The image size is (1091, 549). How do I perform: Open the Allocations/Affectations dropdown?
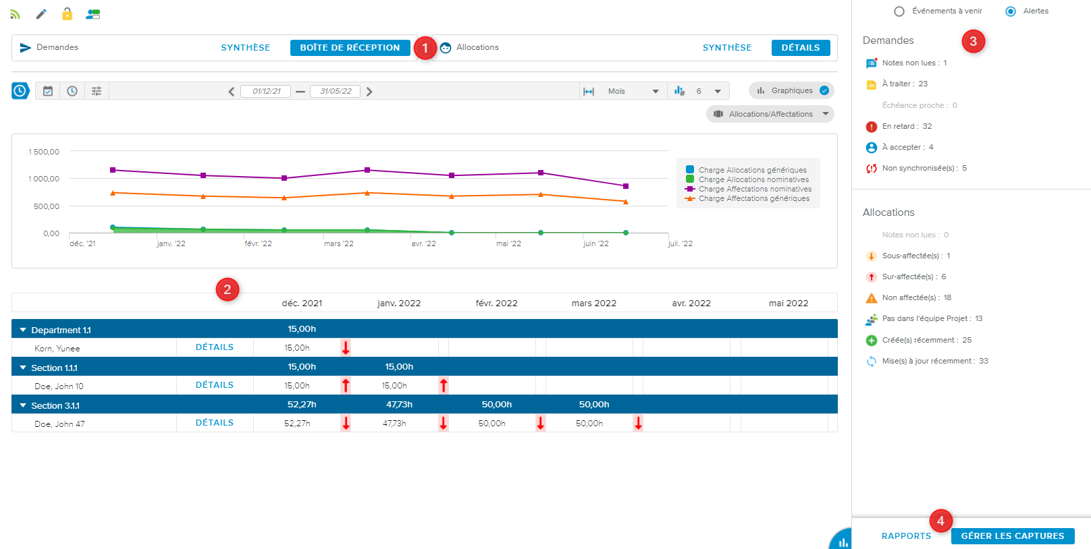click(x=770, y=114)
